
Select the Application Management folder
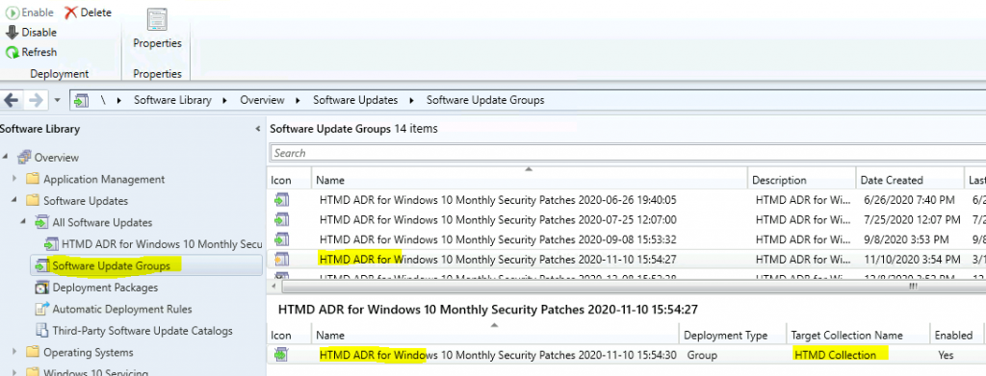coord(104,179)
